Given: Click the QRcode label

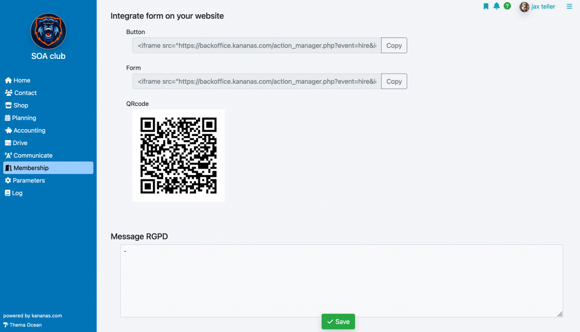Looking at the screenshot, I should [x=137, y=104].
